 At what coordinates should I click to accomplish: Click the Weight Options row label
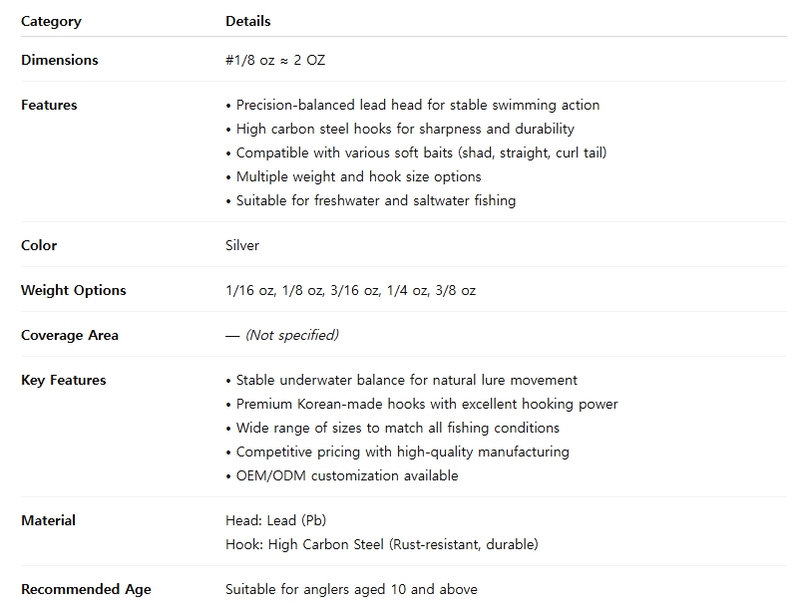(x=73, y=290)
